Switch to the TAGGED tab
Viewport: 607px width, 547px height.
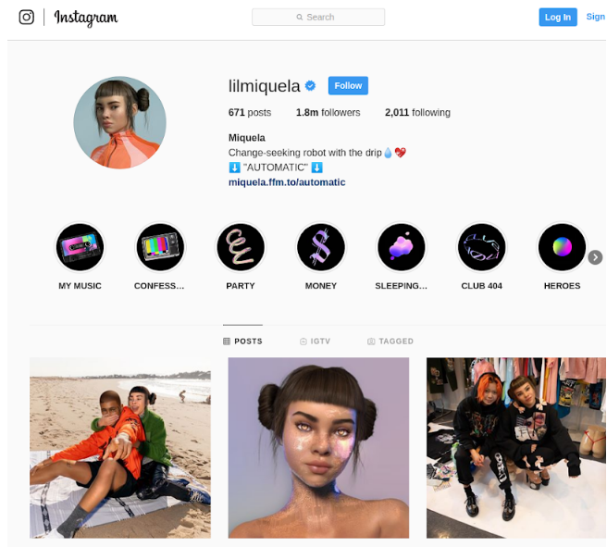tap(390, 341)
